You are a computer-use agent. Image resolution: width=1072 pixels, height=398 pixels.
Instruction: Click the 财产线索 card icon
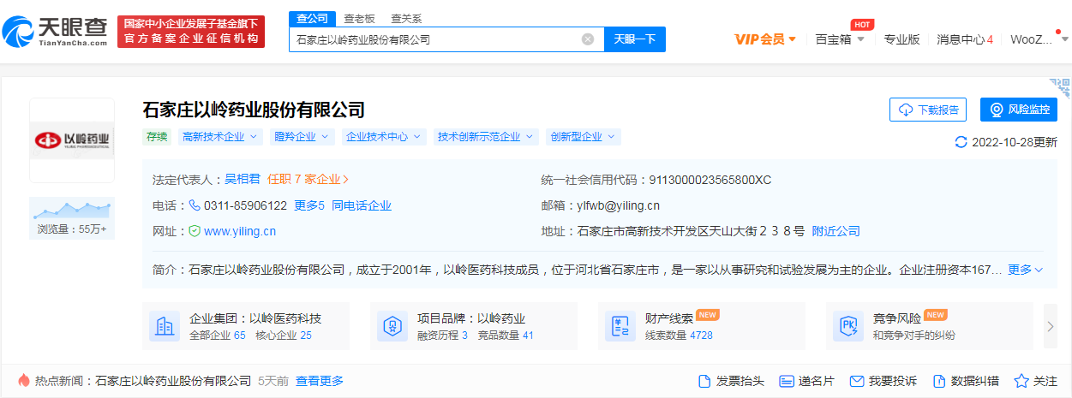coord(620,326)
